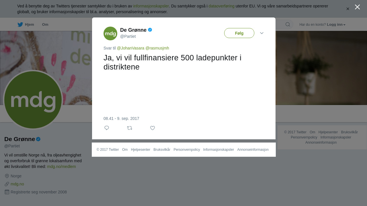Click the mdg avatar in the tweet
This screenshot has width=367, height=206.
pyautogui.click(x=110, y=33)
